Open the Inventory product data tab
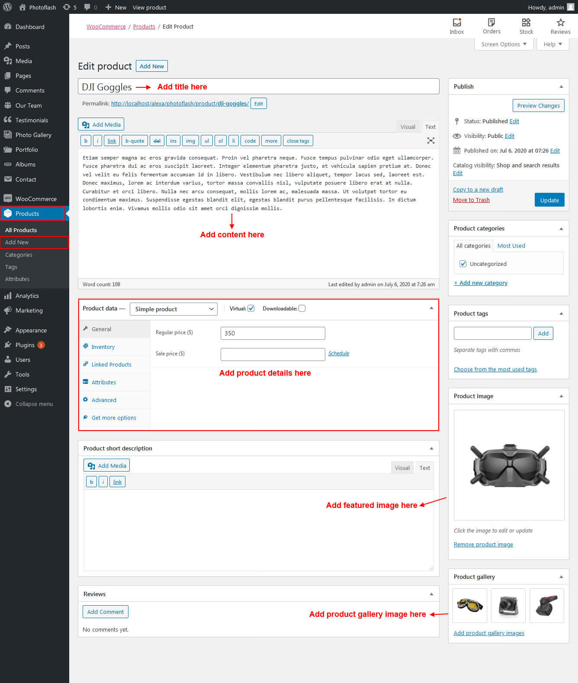The image size is (578, 683). click(x=115, y=347)
